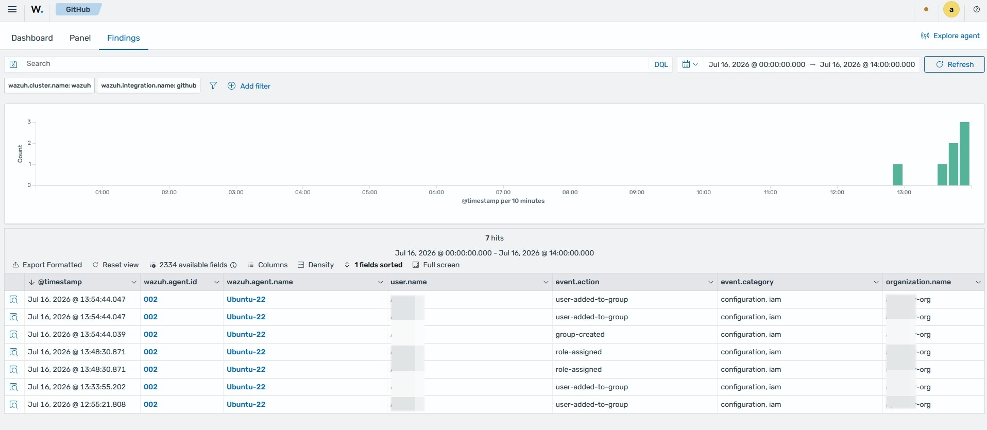
Task: Open the GitHub breadcrumb badge
Action: click(78, 9)
